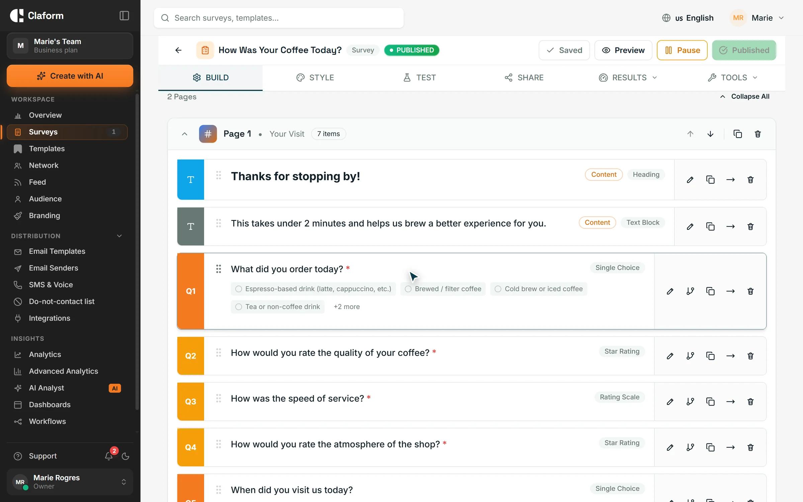Move Page 1 up

pos(690,134)
